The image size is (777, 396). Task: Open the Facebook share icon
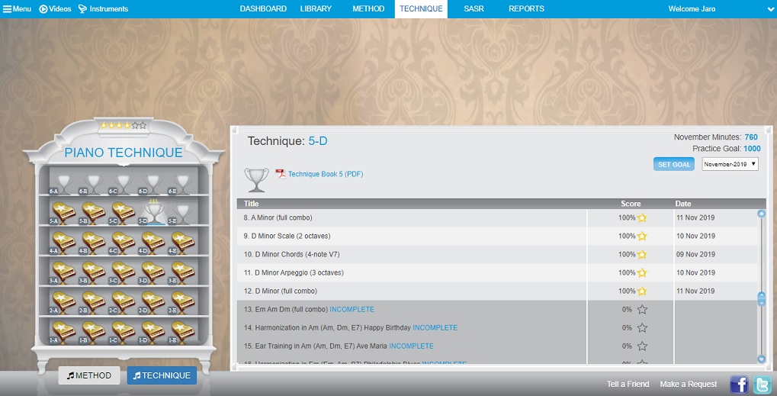(x=739, y=385)
